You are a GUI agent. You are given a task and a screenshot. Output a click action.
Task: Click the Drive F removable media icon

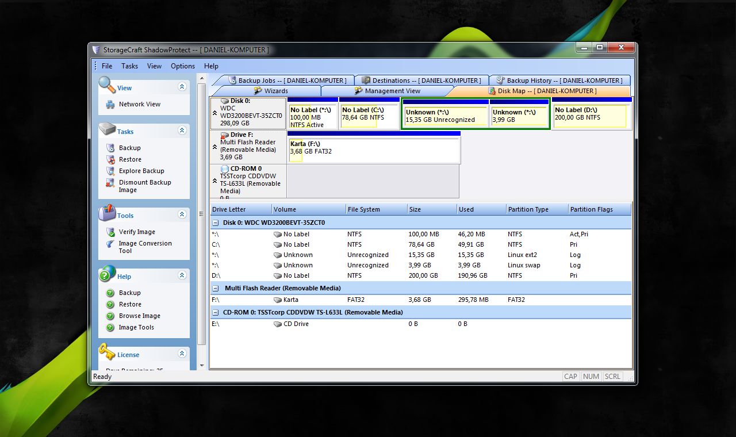tap(224, 135)
